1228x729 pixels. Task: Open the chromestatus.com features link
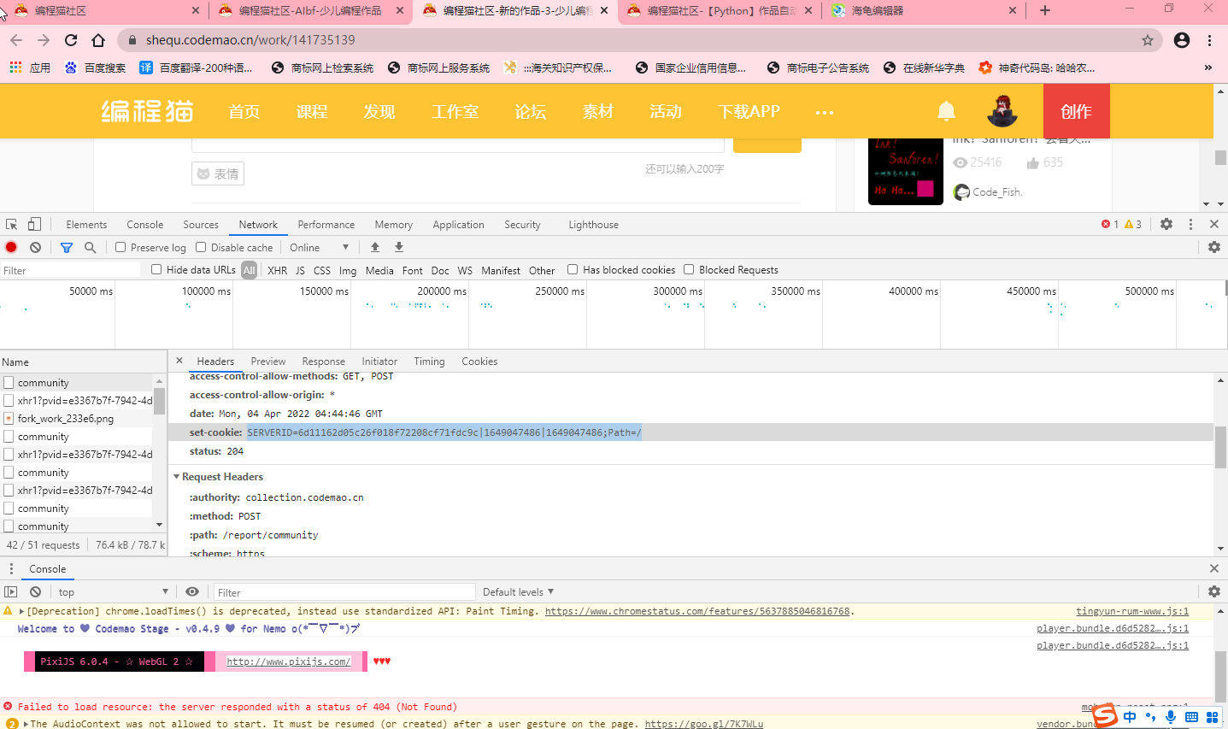[697, 611]
